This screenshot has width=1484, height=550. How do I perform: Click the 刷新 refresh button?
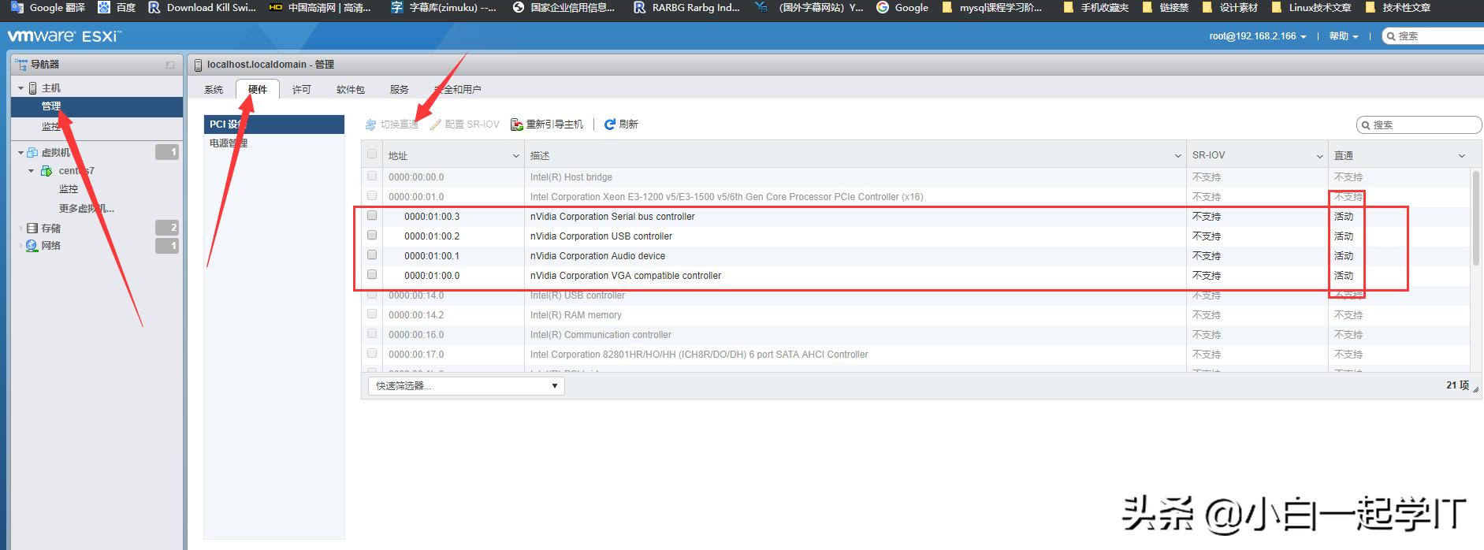pos(621,124)
